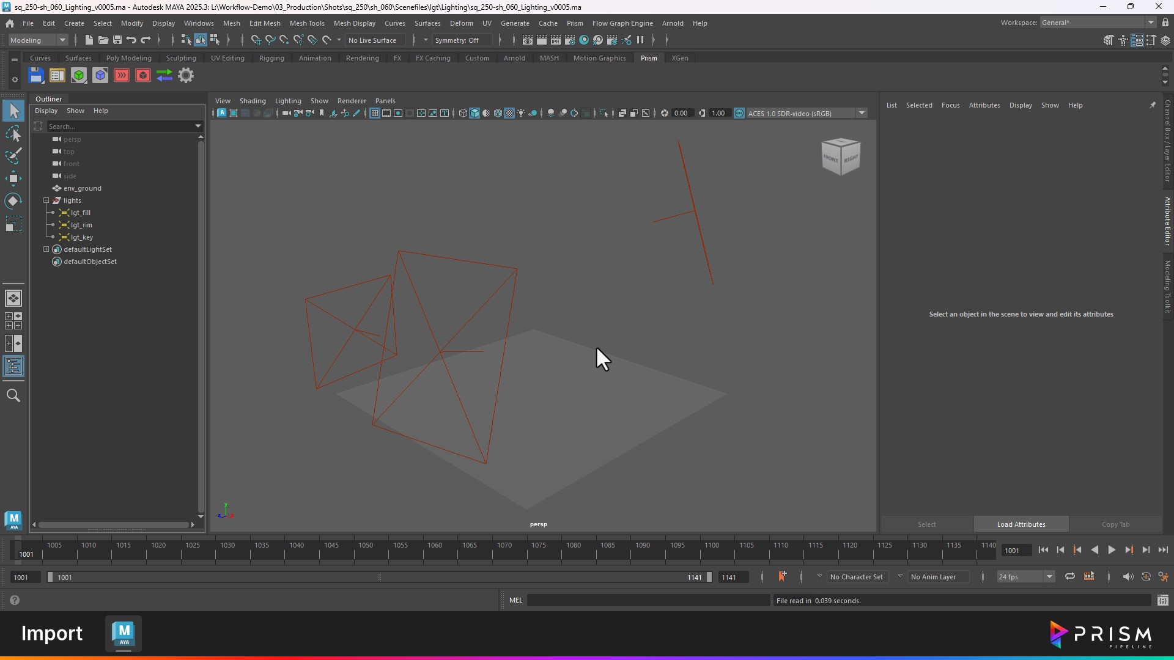The height and width of the screenshot is (660, 1174).
Task: Click the Symmetry: Off button
Action: tap(462, 40)
